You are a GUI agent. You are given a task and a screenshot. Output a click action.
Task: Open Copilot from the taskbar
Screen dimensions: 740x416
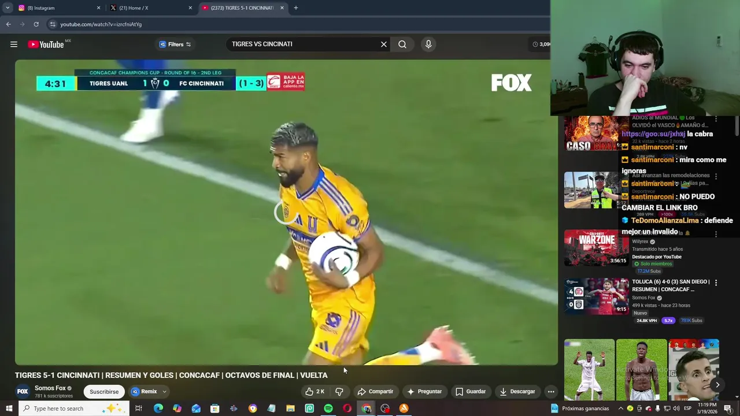click(x=177, y=408)
